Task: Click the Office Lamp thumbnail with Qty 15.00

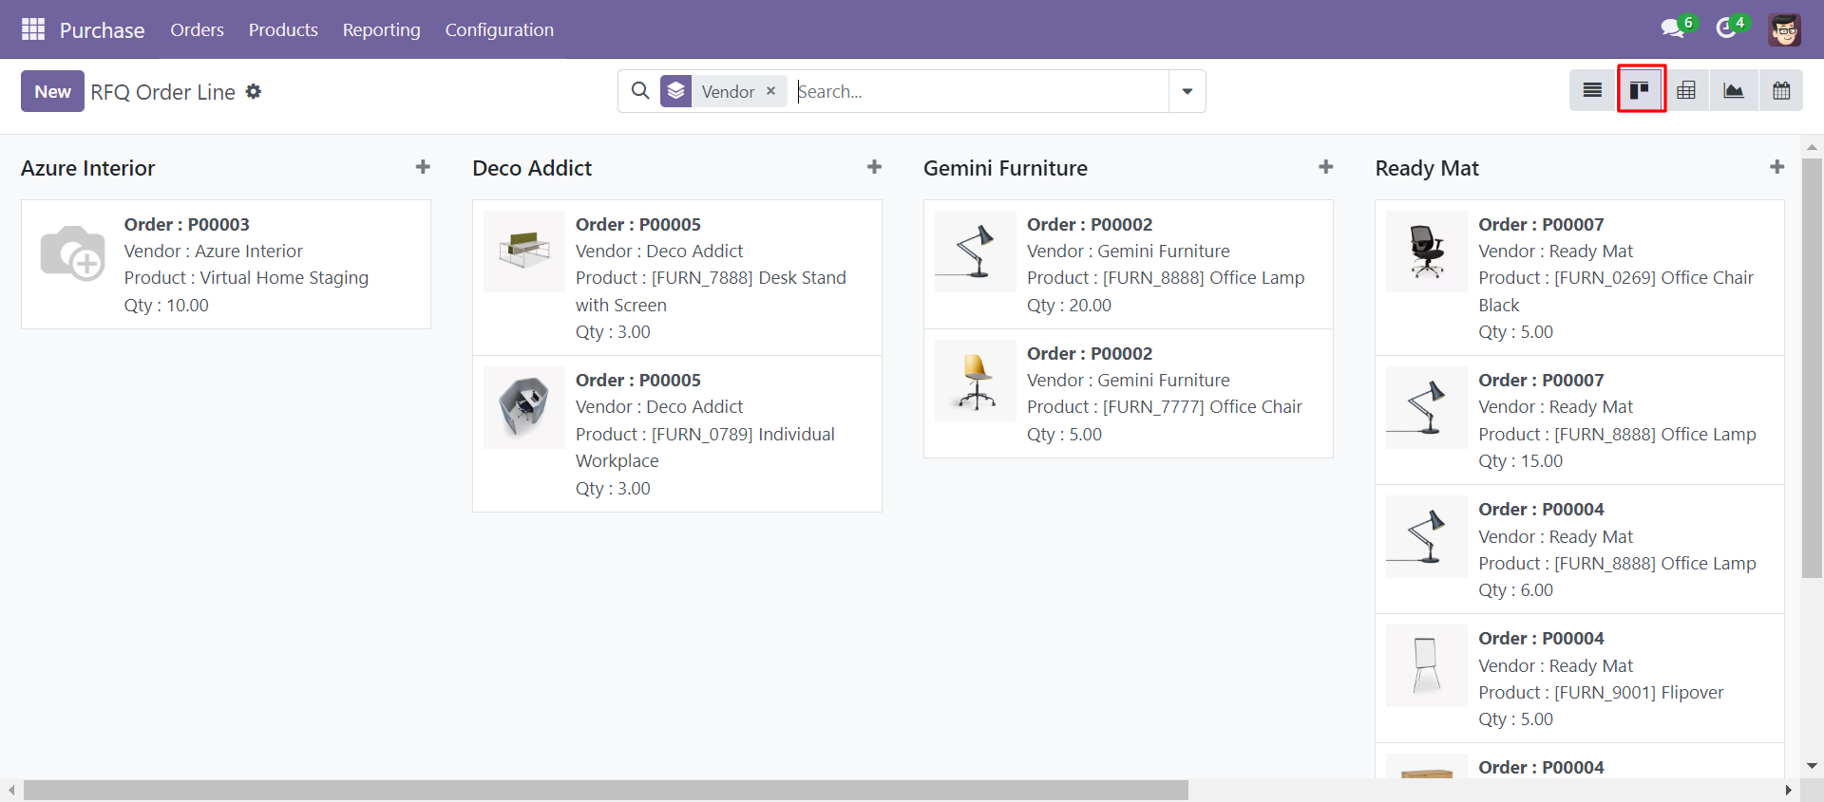Action: 1427,407
